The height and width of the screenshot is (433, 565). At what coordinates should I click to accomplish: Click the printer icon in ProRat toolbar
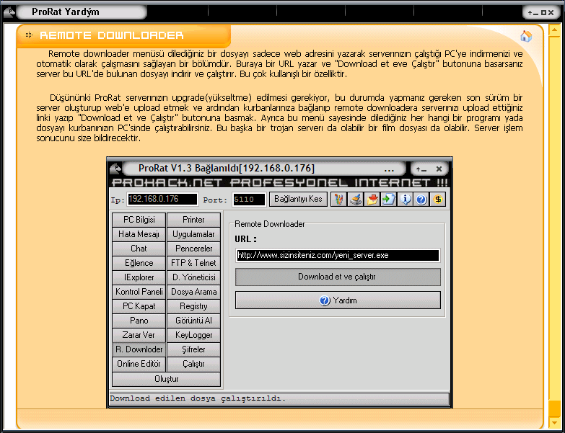coord(356,200)
